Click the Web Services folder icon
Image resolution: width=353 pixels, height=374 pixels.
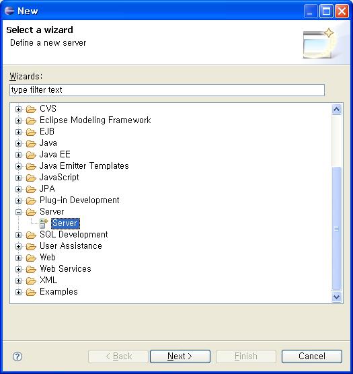(x=31, y=270)
